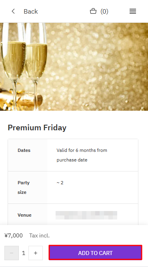Add Premium Friday to cart

[x=95, y=253]
